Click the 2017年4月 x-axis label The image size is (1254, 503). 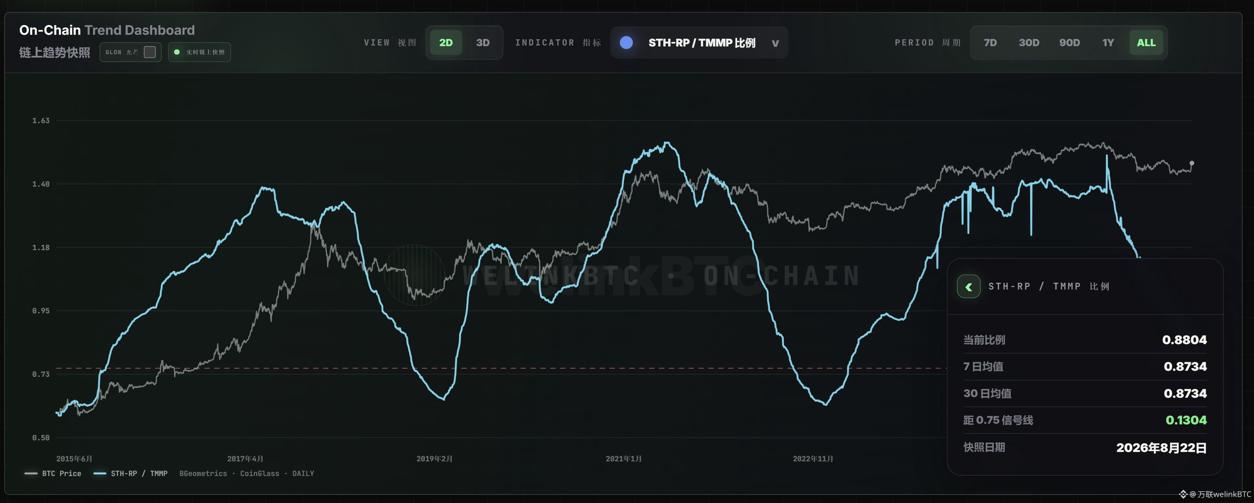click(x=245, y=459)
